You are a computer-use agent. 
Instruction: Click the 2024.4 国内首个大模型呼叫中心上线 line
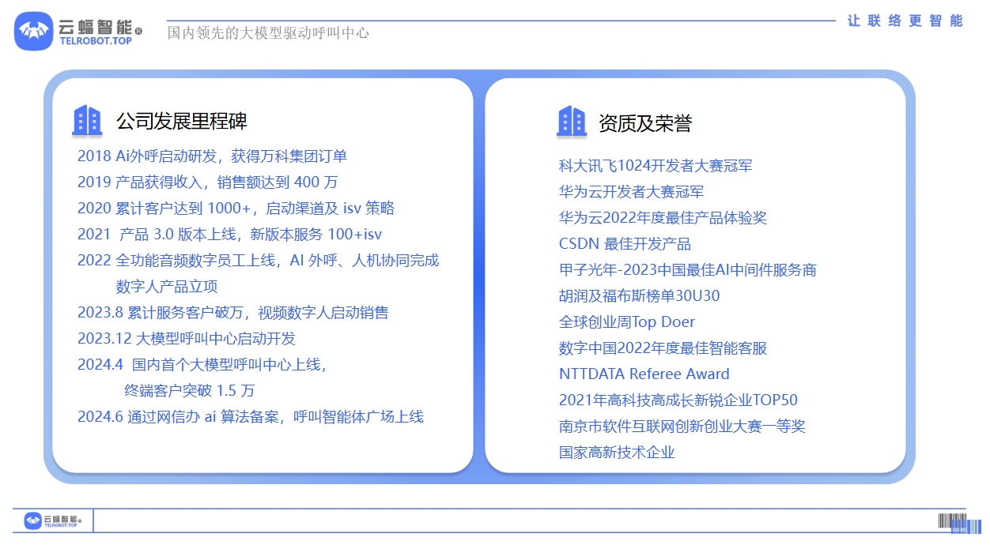coord(202,364)
